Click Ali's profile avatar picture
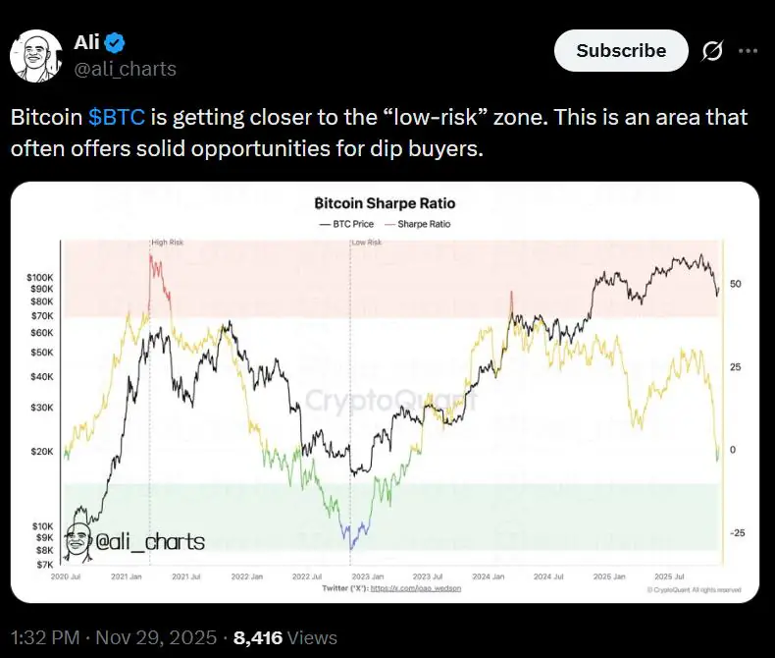The height and width of the screenshot is (658, 775). [x=36, y=55]
